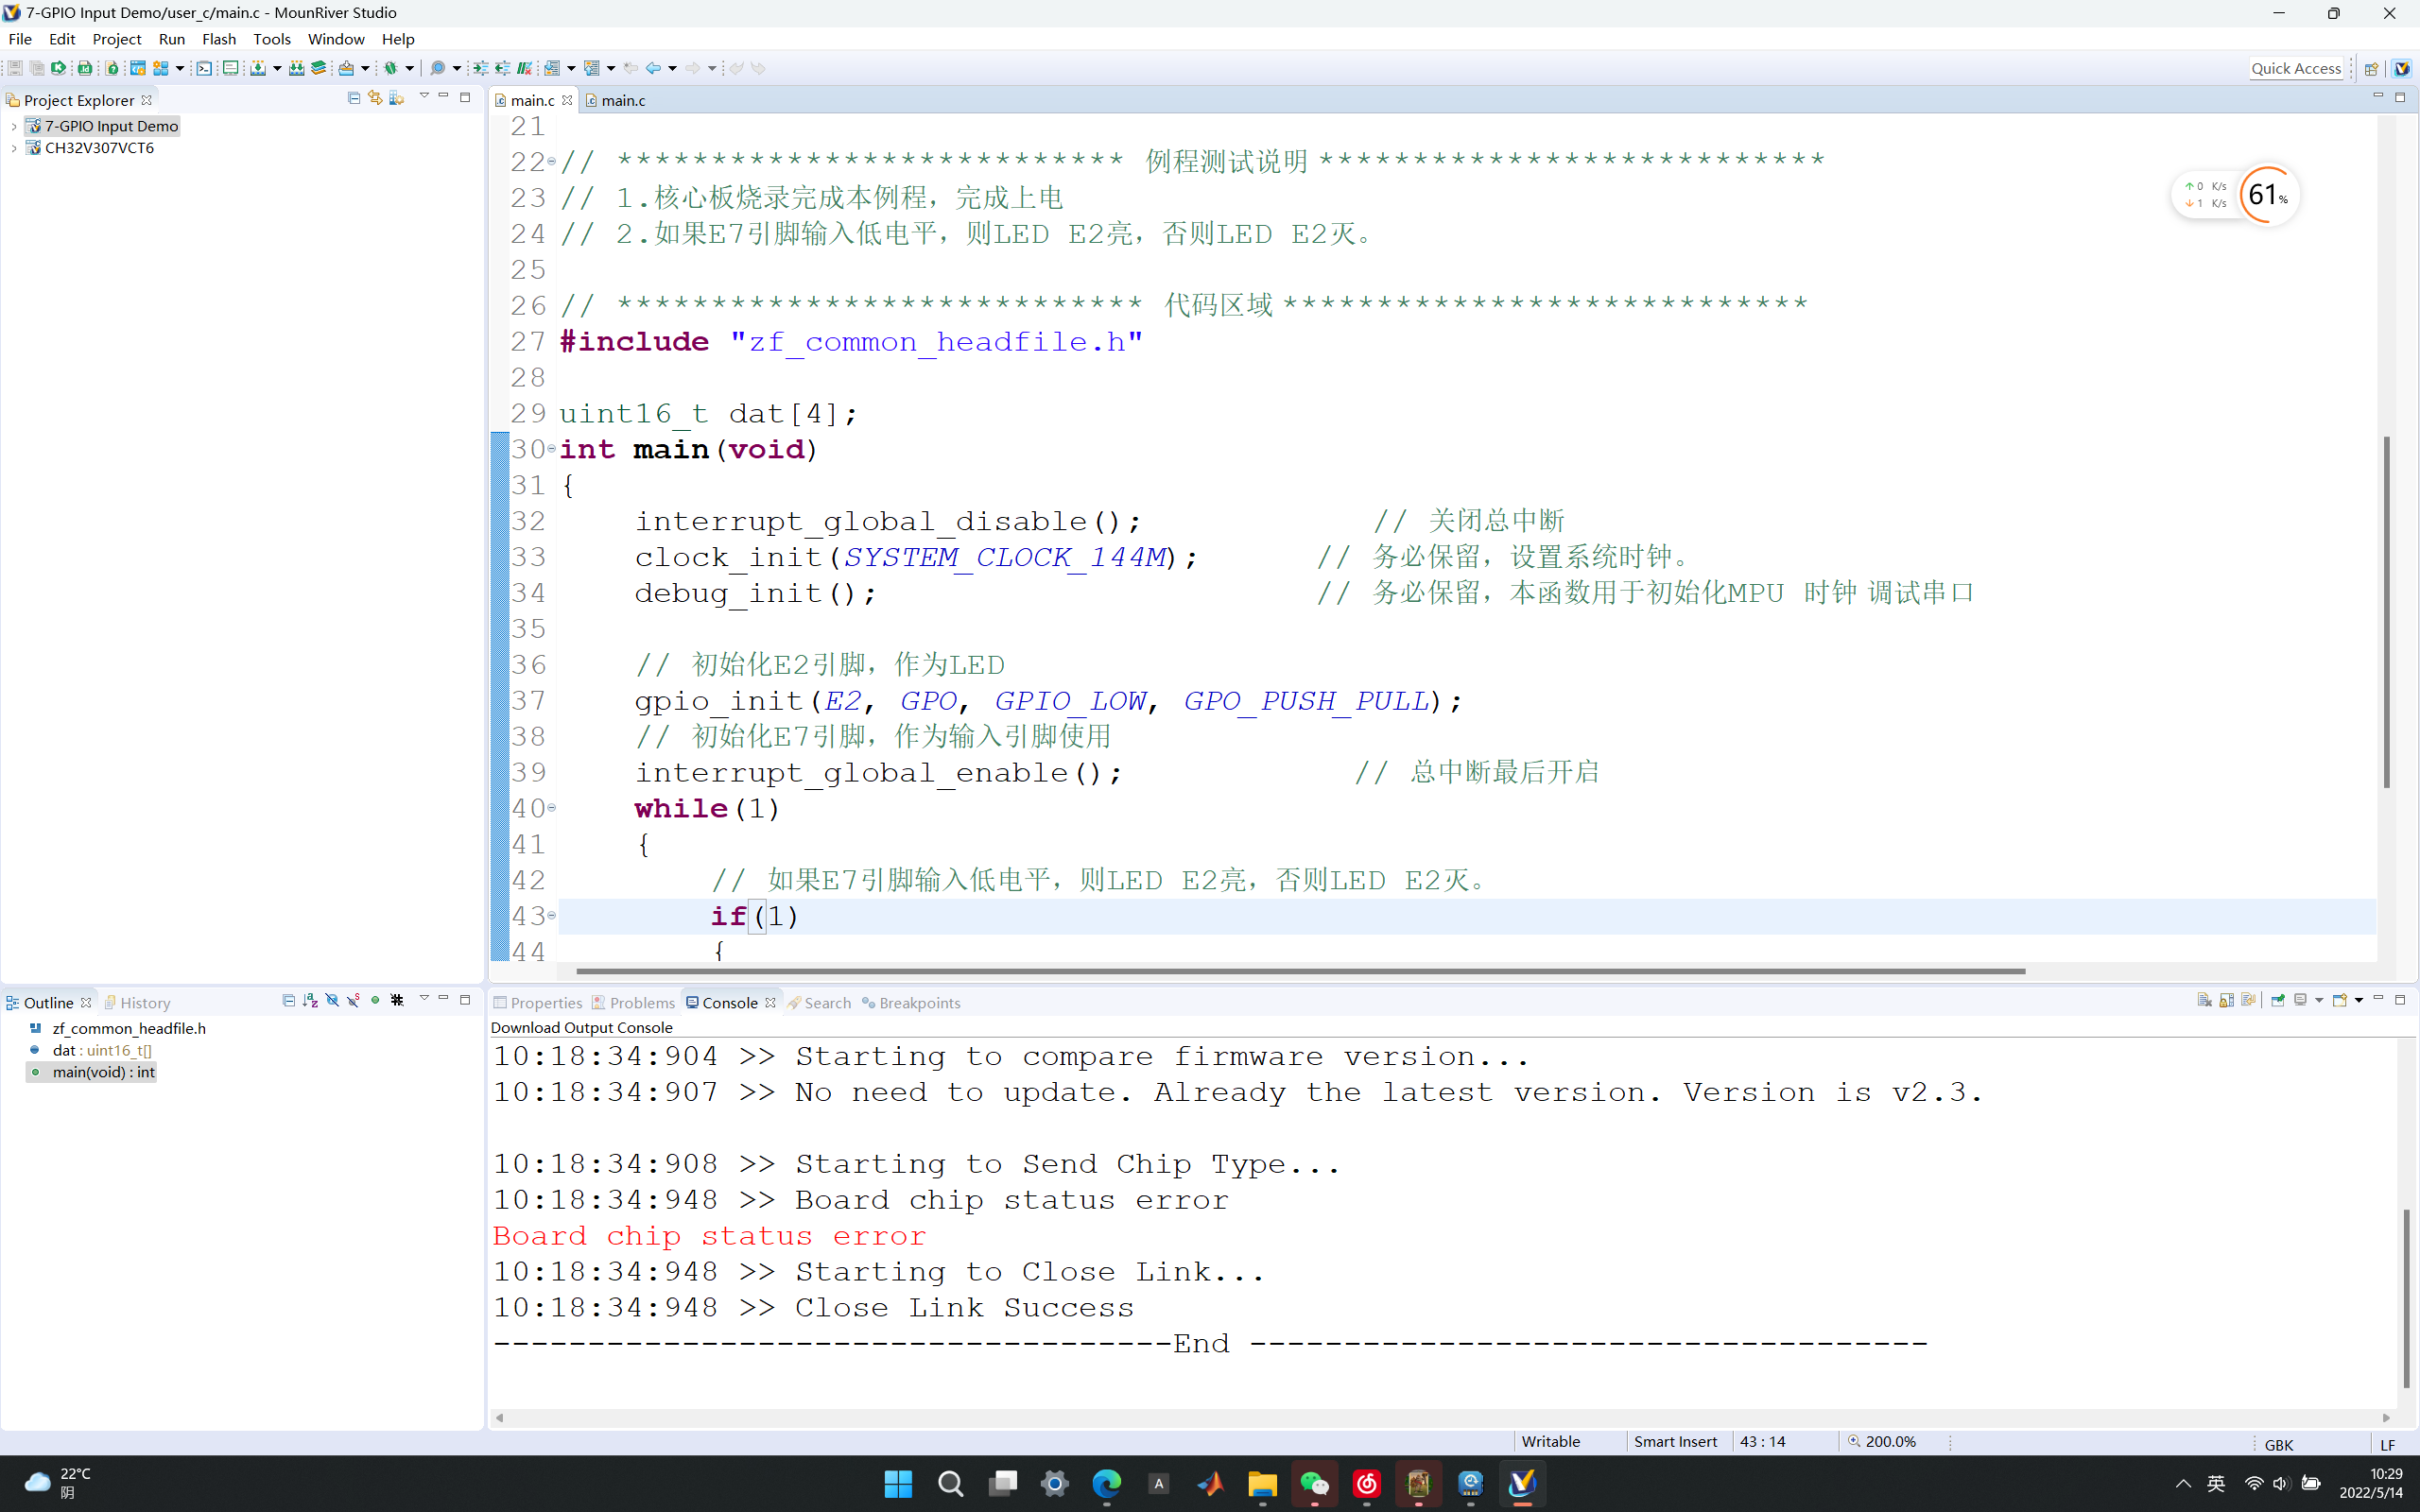Open Download button dropdown arrow

277,68
